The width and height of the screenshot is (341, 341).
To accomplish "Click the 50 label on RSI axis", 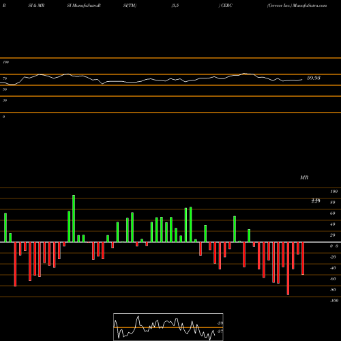I will pos(5,89).
